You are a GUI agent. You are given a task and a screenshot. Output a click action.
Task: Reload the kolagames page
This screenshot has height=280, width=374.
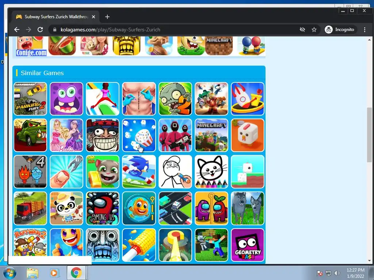pyautogui.click(x=40, y=30)
